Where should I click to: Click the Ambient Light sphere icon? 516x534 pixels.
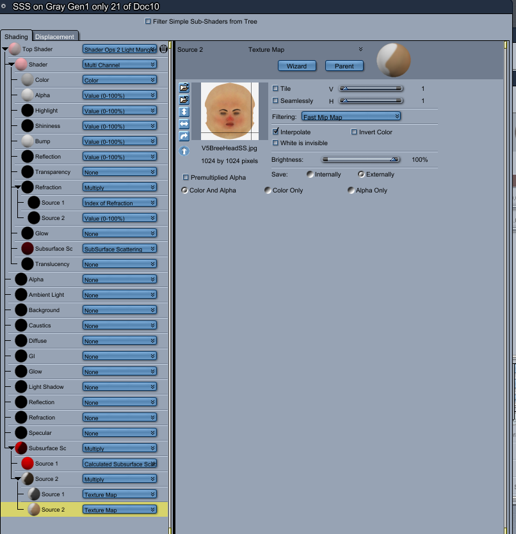click(x=21, y=295)
